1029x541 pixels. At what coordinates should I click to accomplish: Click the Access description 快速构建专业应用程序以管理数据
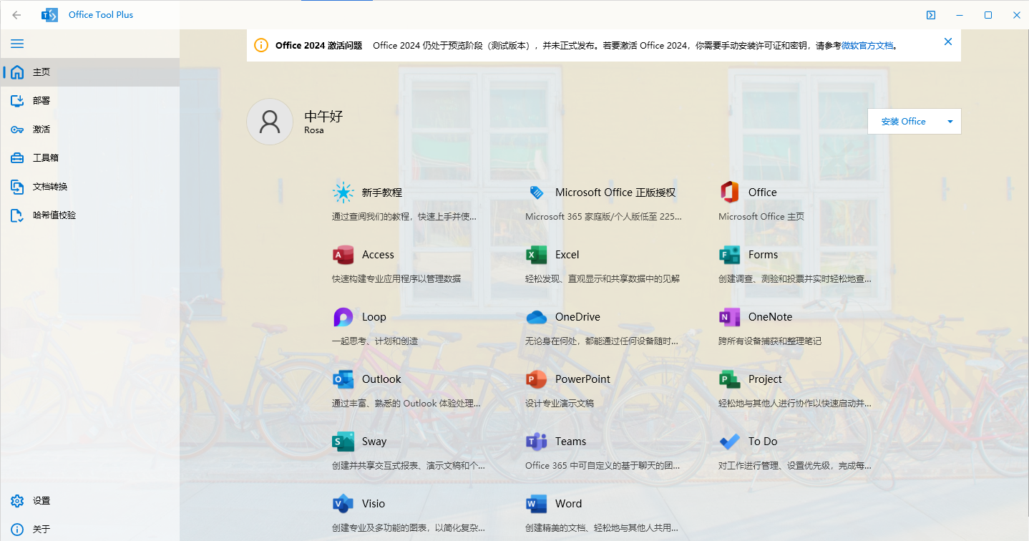pos(396,278)
